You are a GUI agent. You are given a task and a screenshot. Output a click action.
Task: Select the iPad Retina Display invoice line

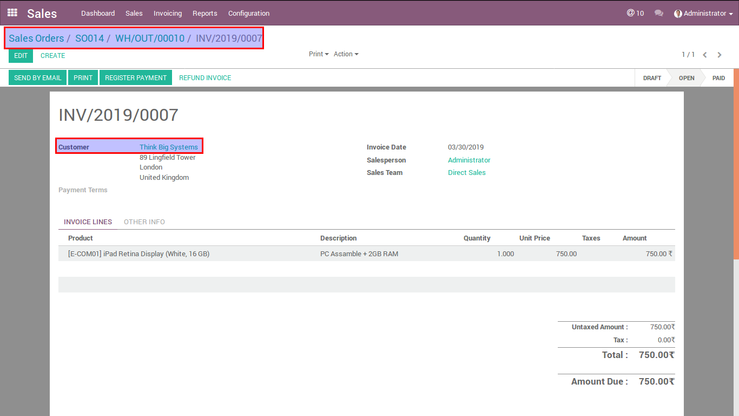tap(138, 253)
